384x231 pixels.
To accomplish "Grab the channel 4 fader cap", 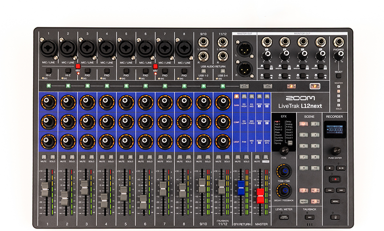I will tap(104, 200).
